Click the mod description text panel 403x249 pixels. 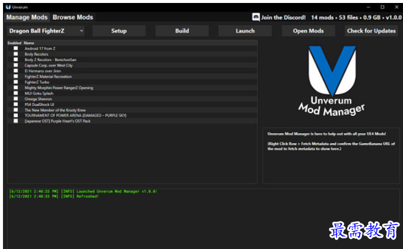[x=331, y=156]
